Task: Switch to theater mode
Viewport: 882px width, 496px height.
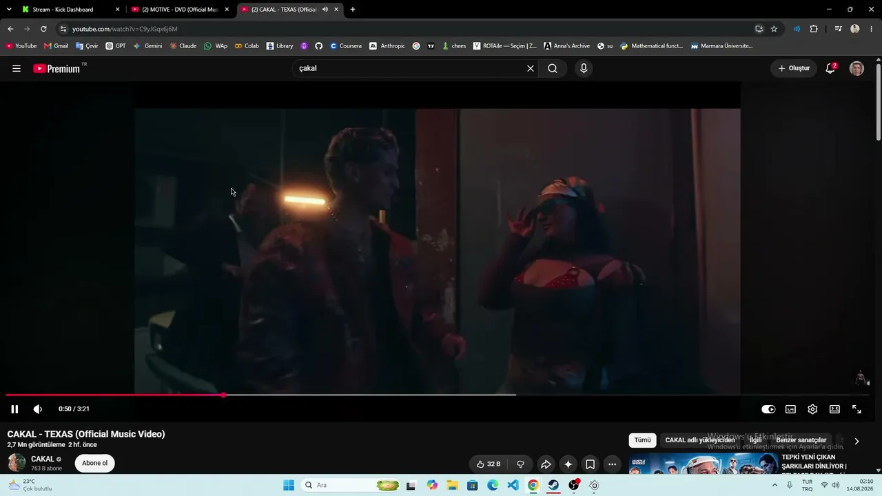Action: (834, 409)
